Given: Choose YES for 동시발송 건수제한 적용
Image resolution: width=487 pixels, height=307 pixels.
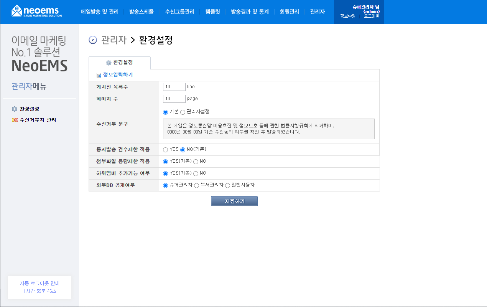Looking at the screenshot, I should tap(166, 150).
